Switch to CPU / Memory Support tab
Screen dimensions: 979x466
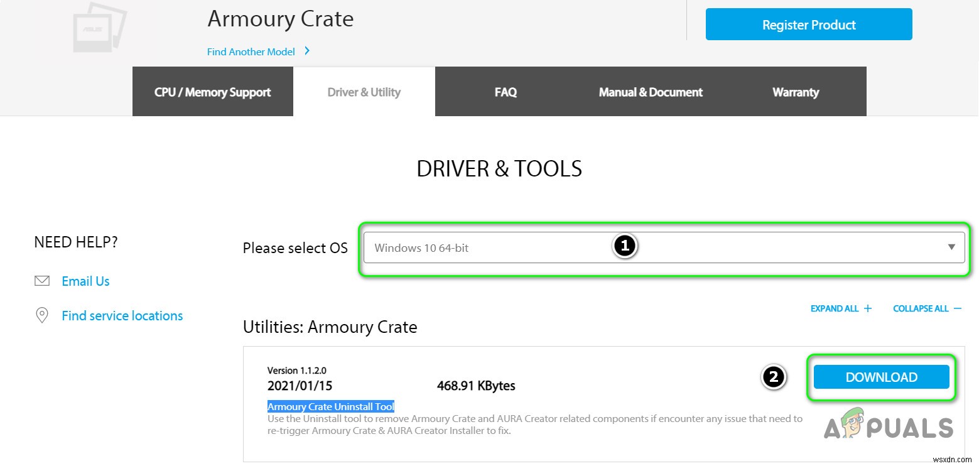[212, 92]
